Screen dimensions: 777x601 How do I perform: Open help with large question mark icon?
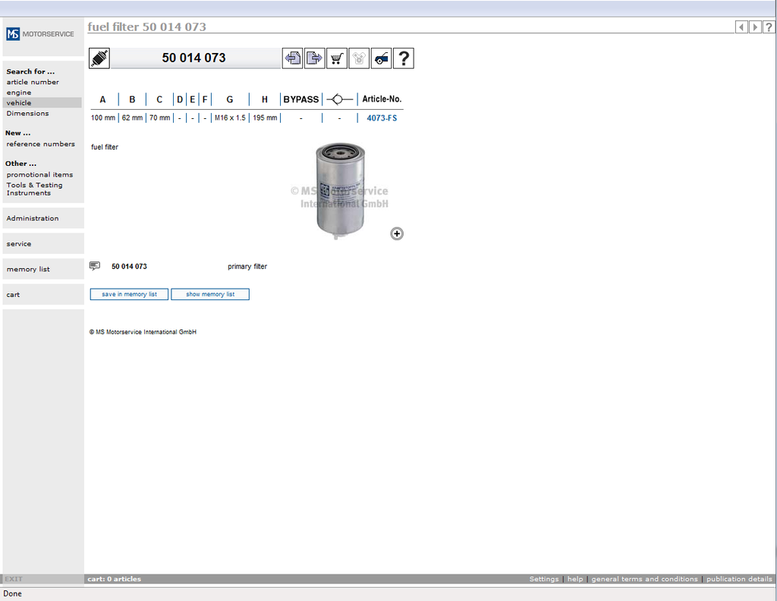pos(404,58)
